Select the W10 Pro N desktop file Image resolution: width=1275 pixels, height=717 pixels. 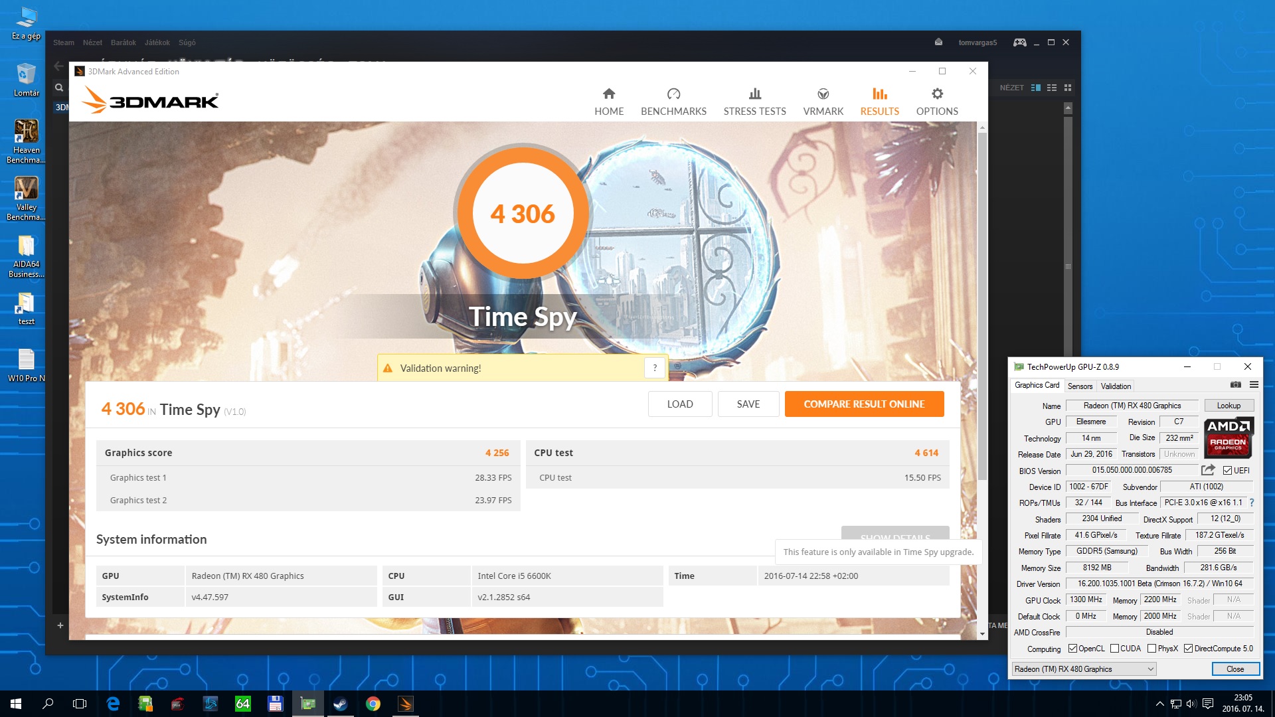27,365
